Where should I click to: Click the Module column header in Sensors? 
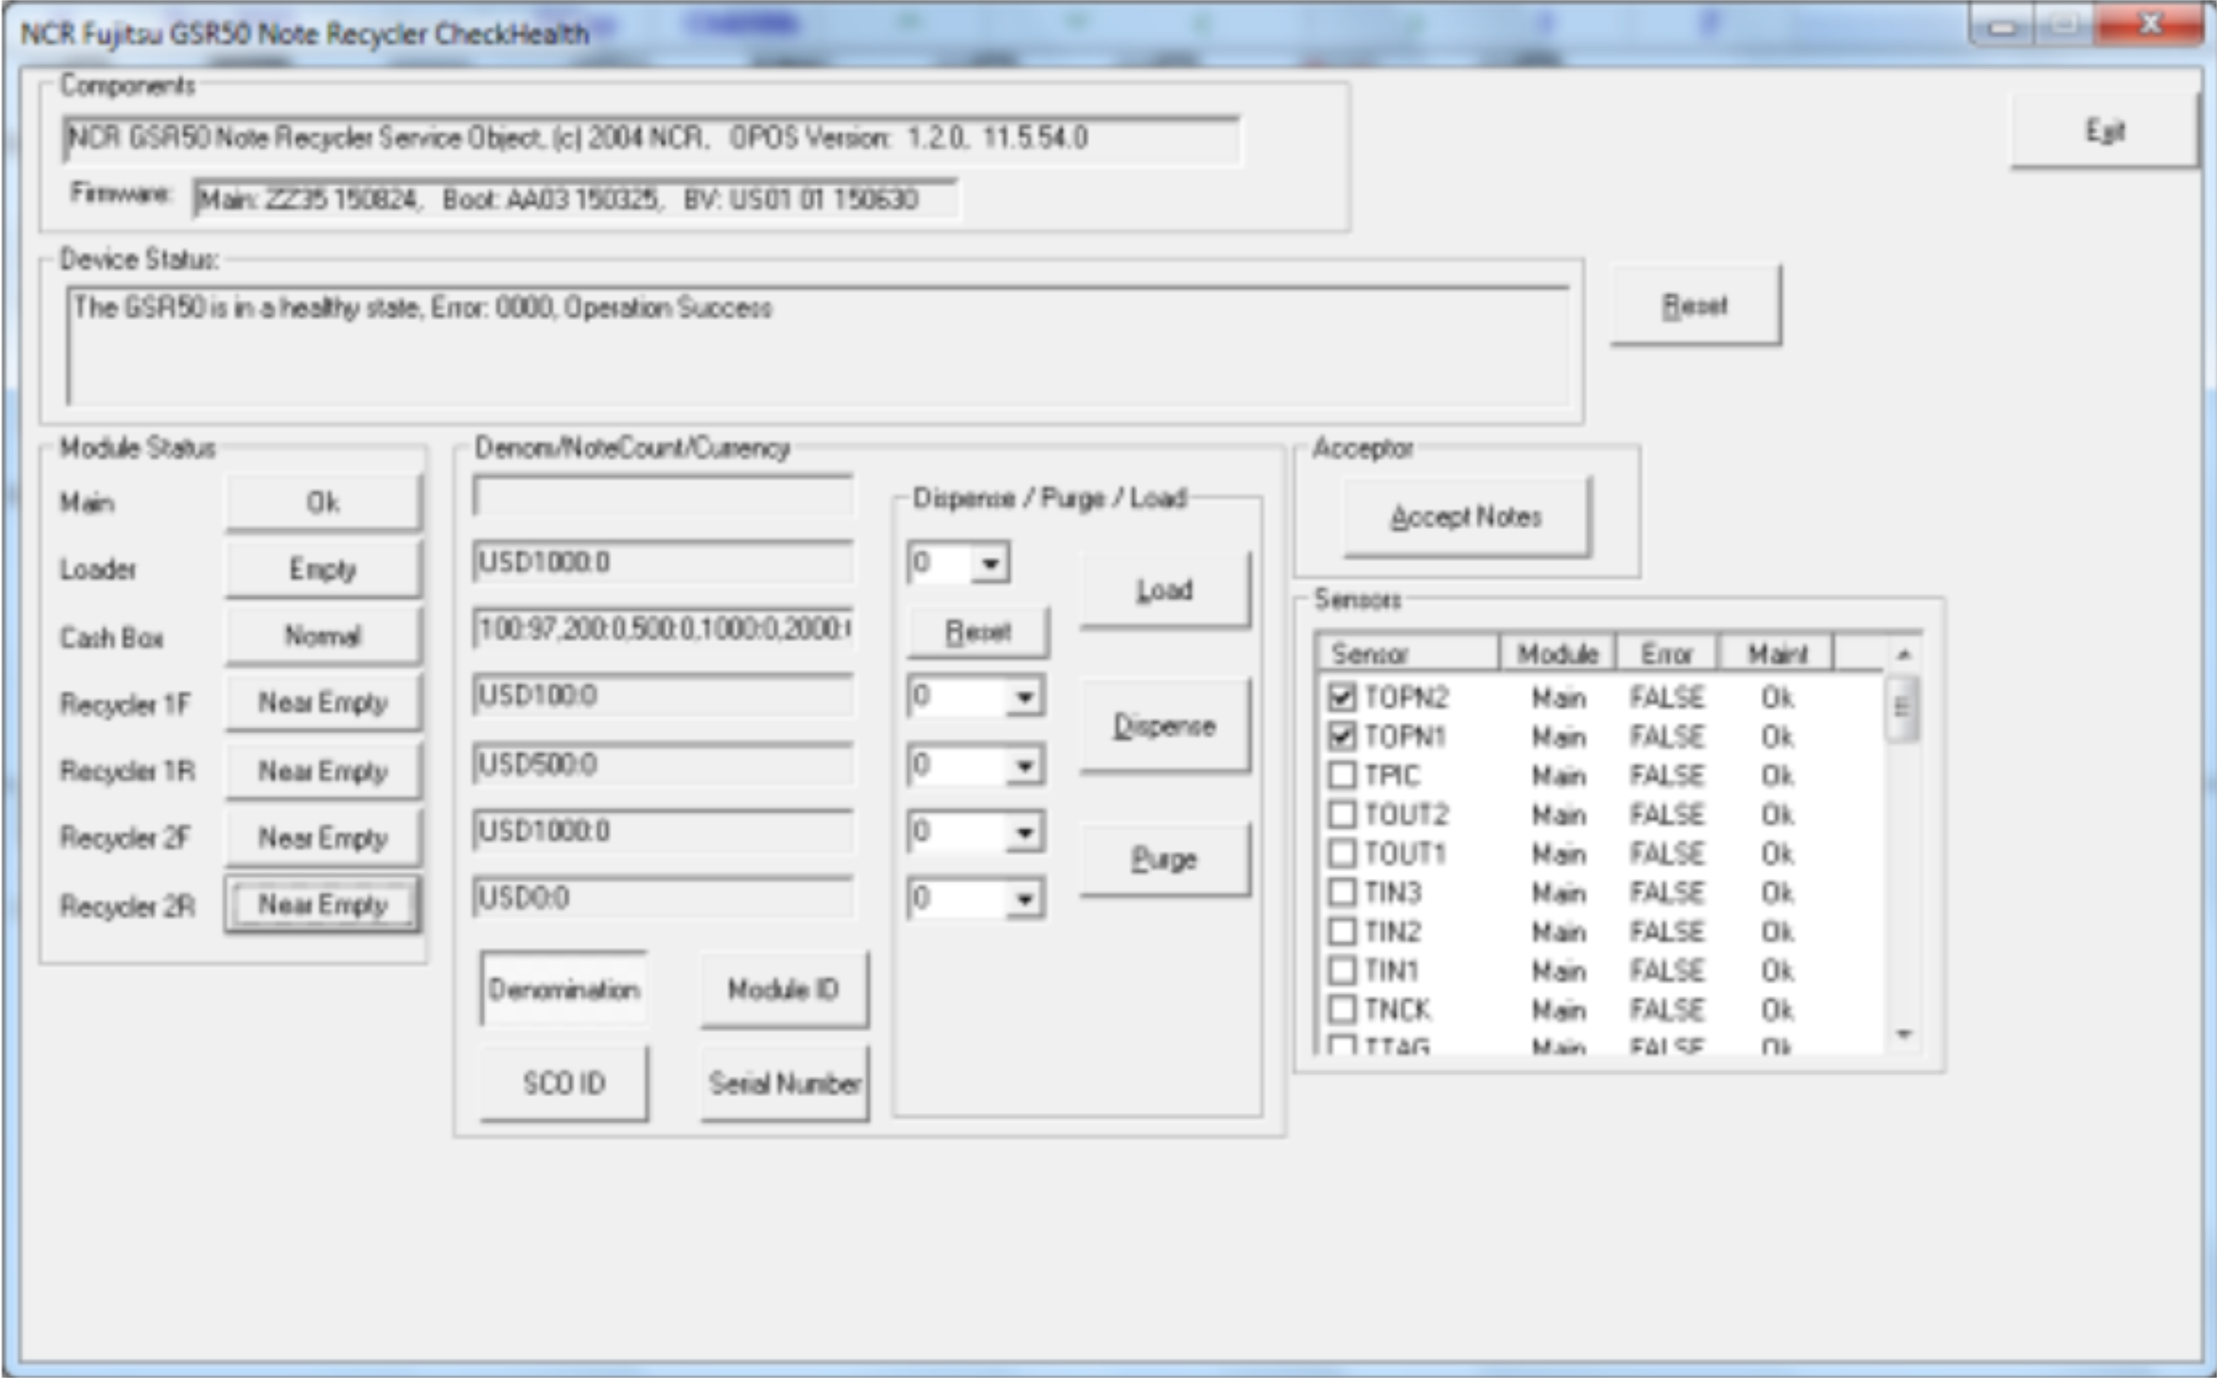[x=1558, y=653]
